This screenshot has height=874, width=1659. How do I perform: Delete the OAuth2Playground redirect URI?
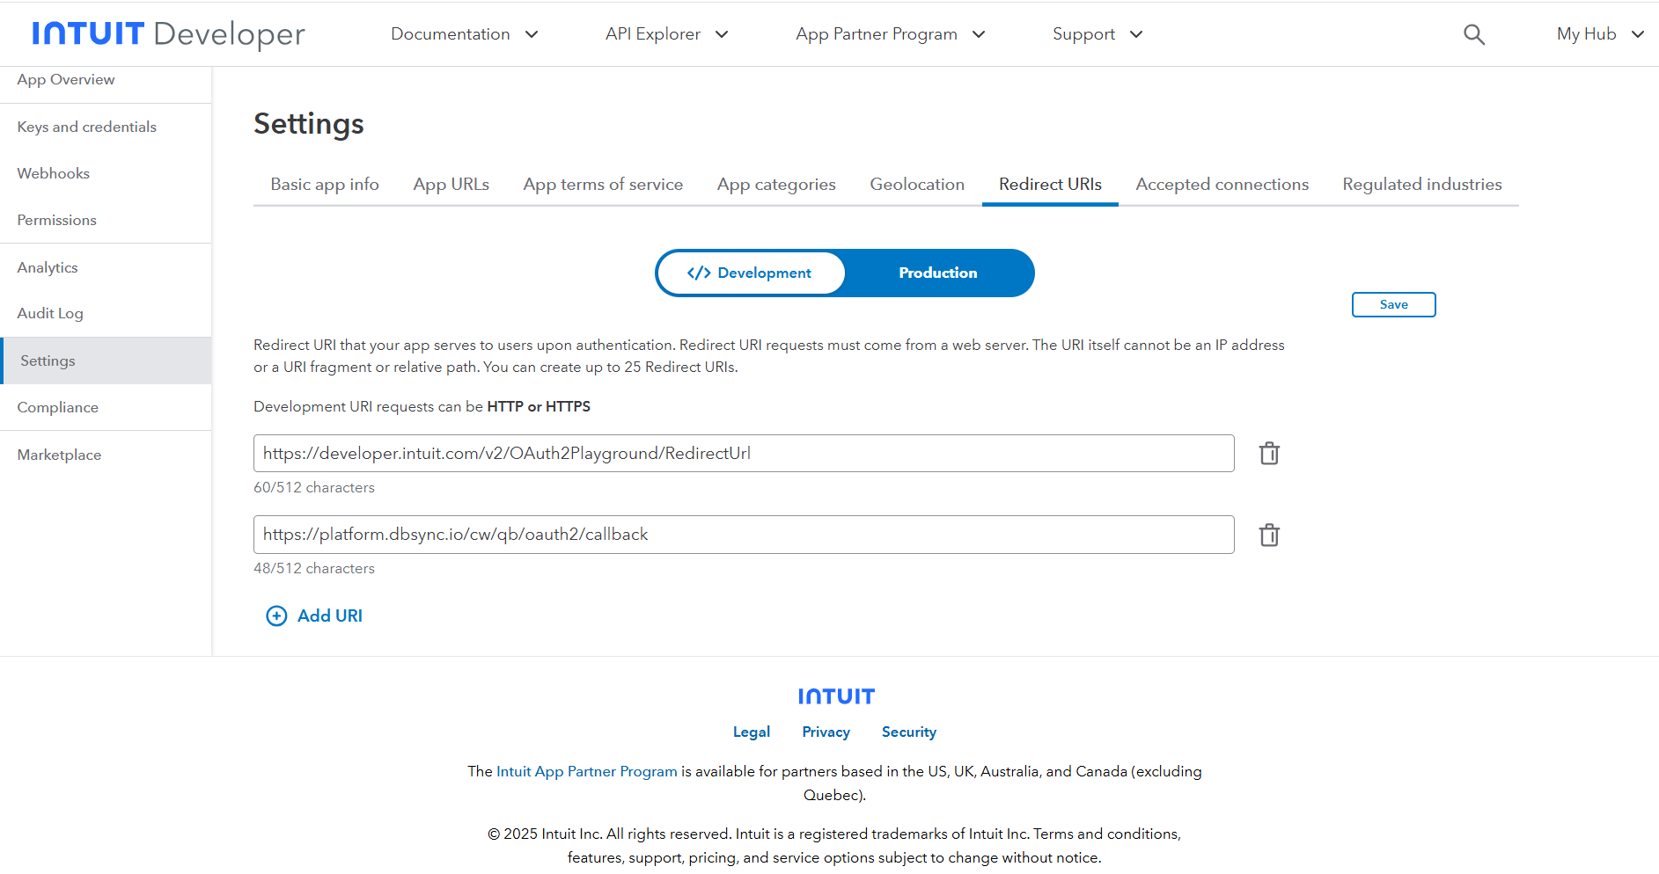tap(1268, 454)
